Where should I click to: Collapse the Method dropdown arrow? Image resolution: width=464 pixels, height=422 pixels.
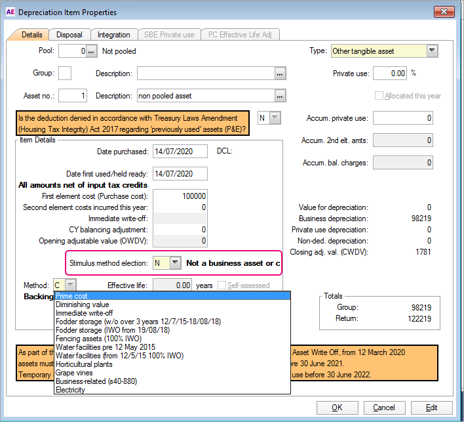[x=71, y=285]
